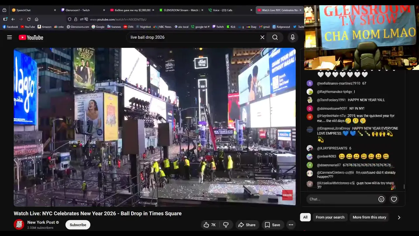The image size is (419, 236).
Task: Share the live stream video
Action: pos(247,225)
